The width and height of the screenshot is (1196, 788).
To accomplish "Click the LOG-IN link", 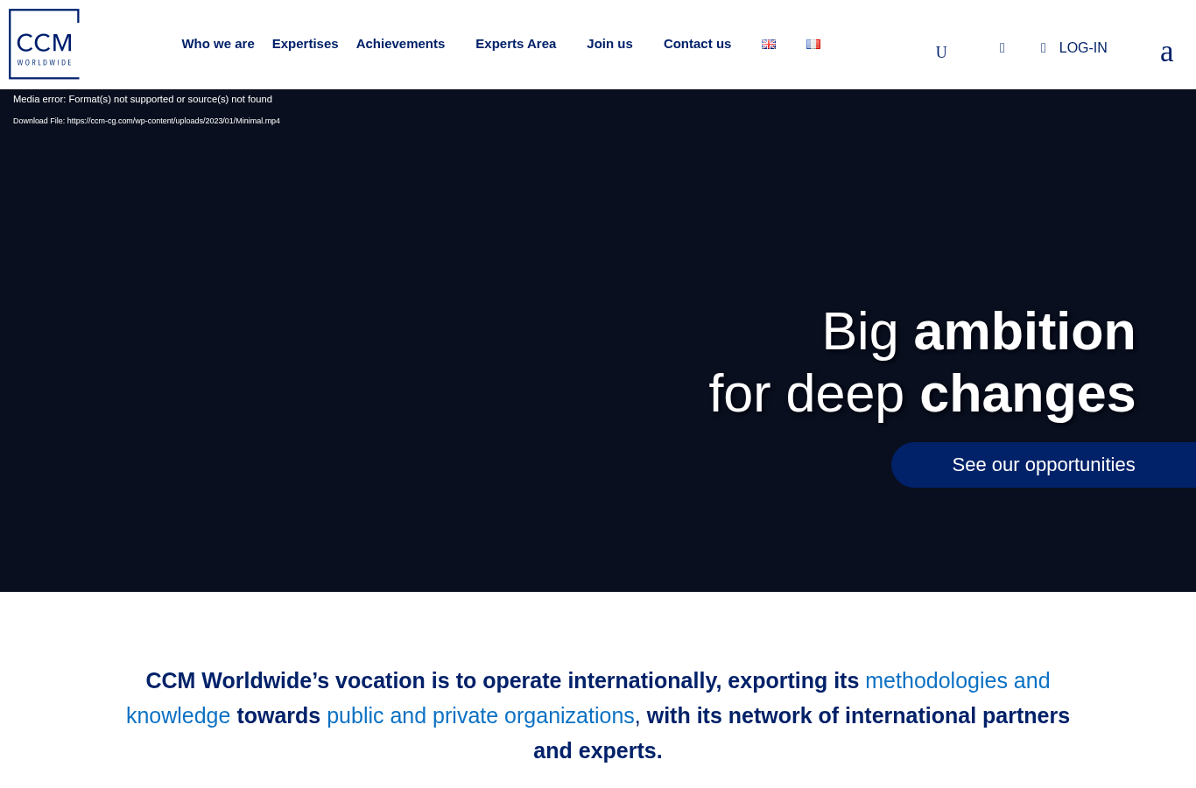I will coord(1082,48).
